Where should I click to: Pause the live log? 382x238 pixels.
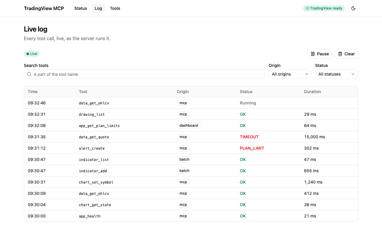pos(320,54)
